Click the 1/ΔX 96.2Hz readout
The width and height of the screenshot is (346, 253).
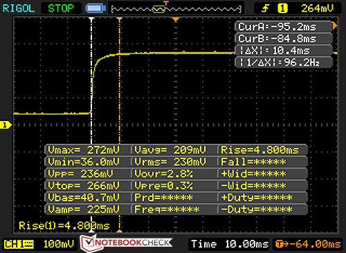point(283,62)
